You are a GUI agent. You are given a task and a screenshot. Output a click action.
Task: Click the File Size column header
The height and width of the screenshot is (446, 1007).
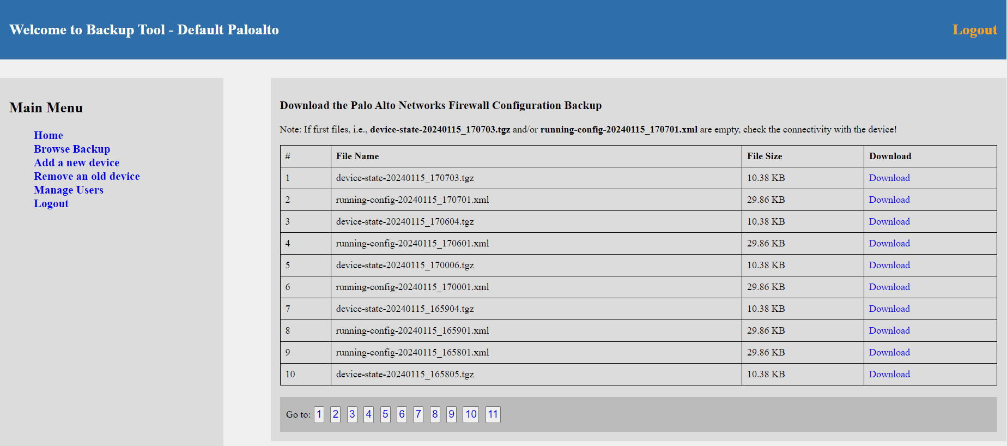pyautogui.click(x=803, y=156)
